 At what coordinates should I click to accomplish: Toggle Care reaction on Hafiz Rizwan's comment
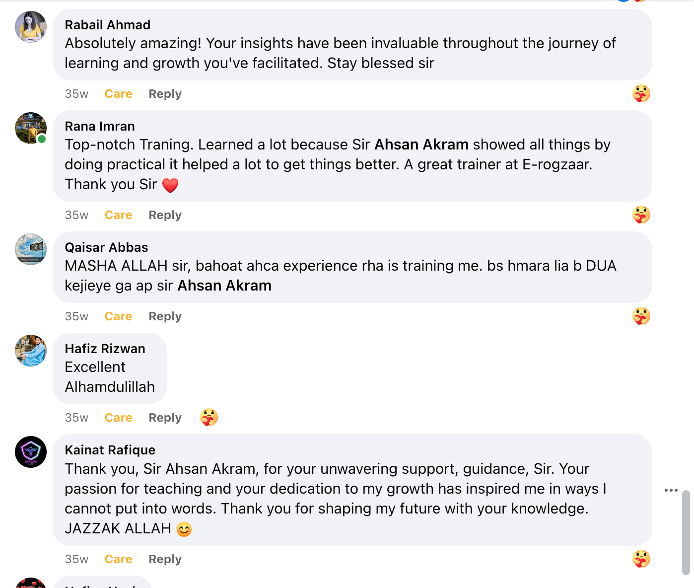click(x=118, y=418)
